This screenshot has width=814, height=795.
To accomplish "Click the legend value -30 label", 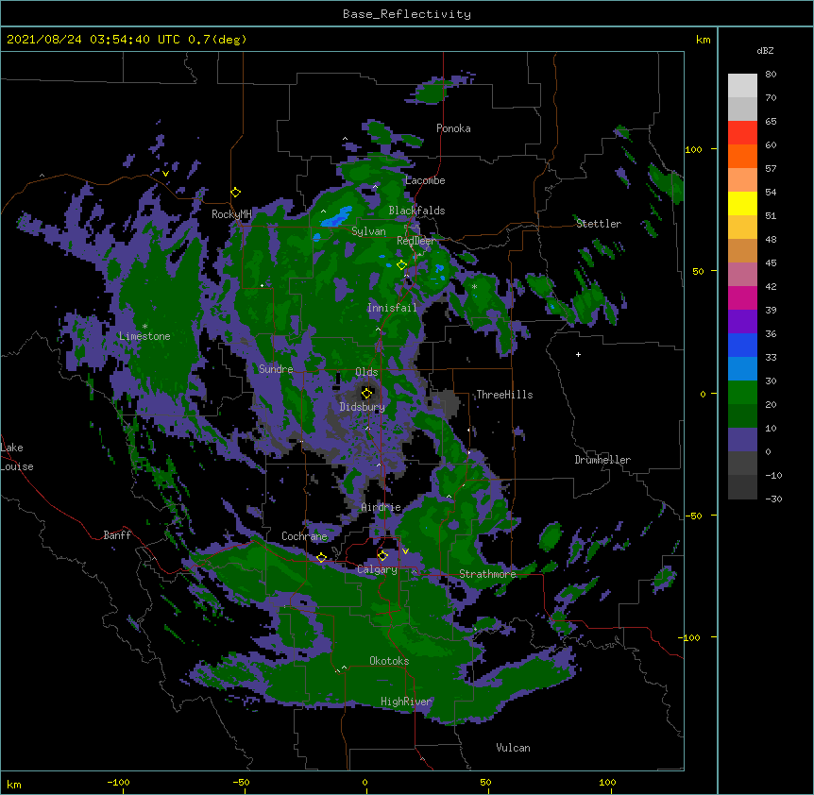I will pyautogui.click(x=773, y=499).
